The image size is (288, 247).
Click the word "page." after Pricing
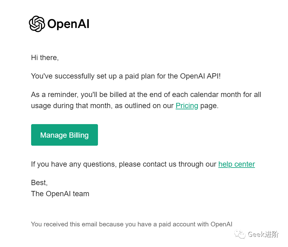pos(209,106)
